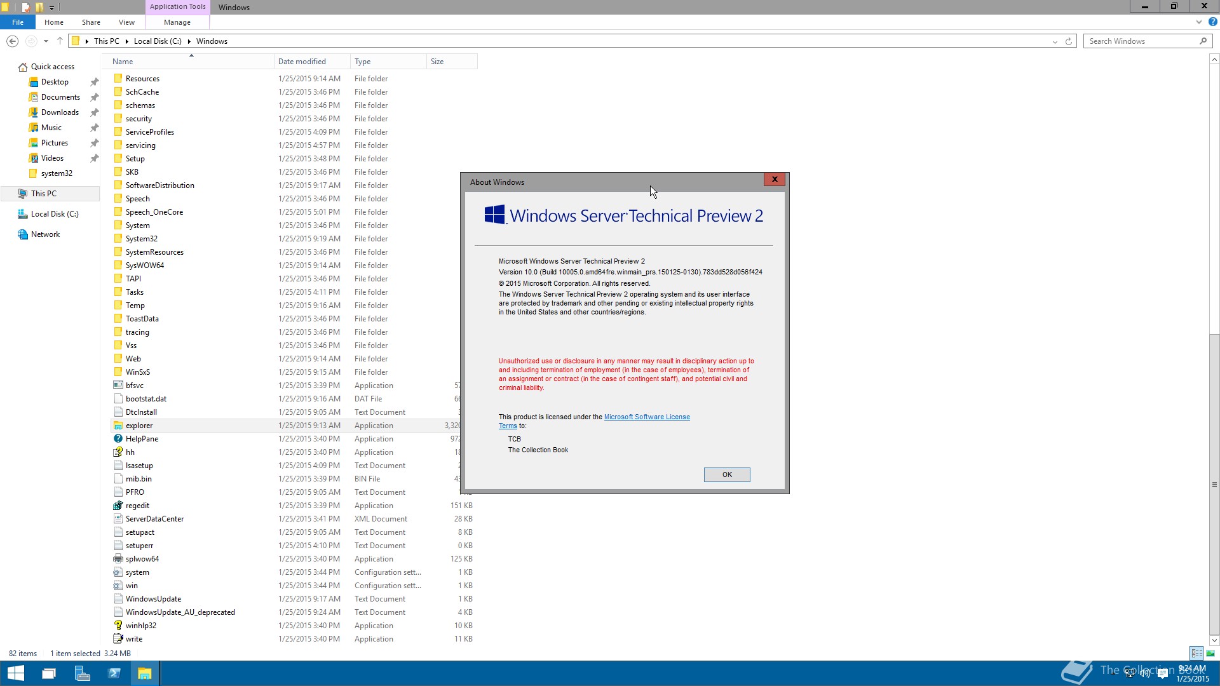The height and width of the screenshot is (686, 1220).
Task: Select the splwow64 printer icon
Action: click(x=118, y=559)
